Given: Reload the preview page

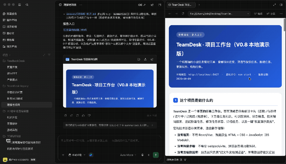Looking at the screenshot, I should (183, 14).
